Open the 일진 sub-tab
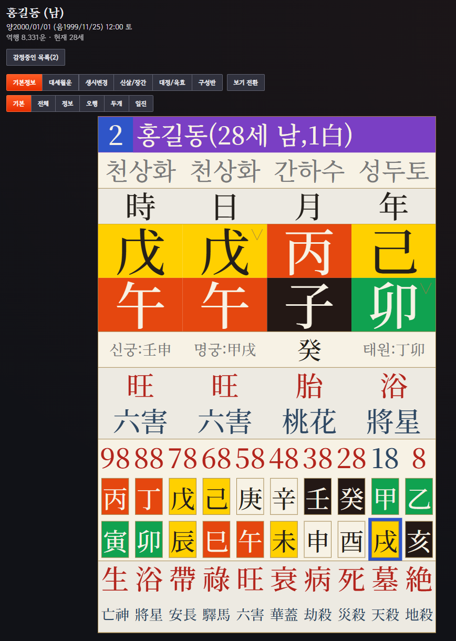 tap(141, 104)
